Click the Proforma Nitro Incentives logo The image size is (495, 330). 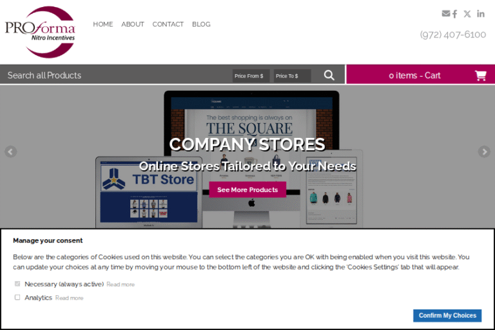coord(40,32)
